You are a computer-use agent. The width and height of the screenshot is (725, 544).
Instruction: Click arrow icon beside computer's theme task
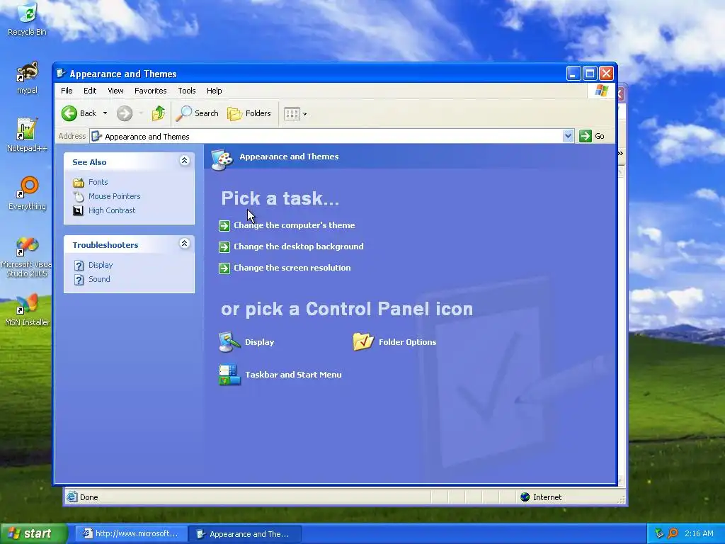click(224, 226)
